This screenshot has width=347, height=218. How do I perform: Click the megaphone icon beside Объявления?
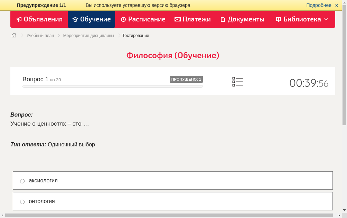(19, 19)
